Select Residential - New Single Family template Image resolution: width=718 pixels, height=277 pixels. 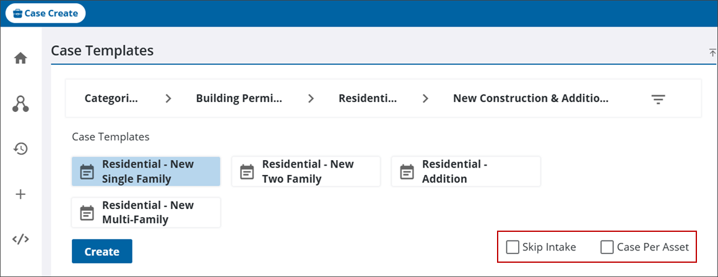(x=146, y=171)
